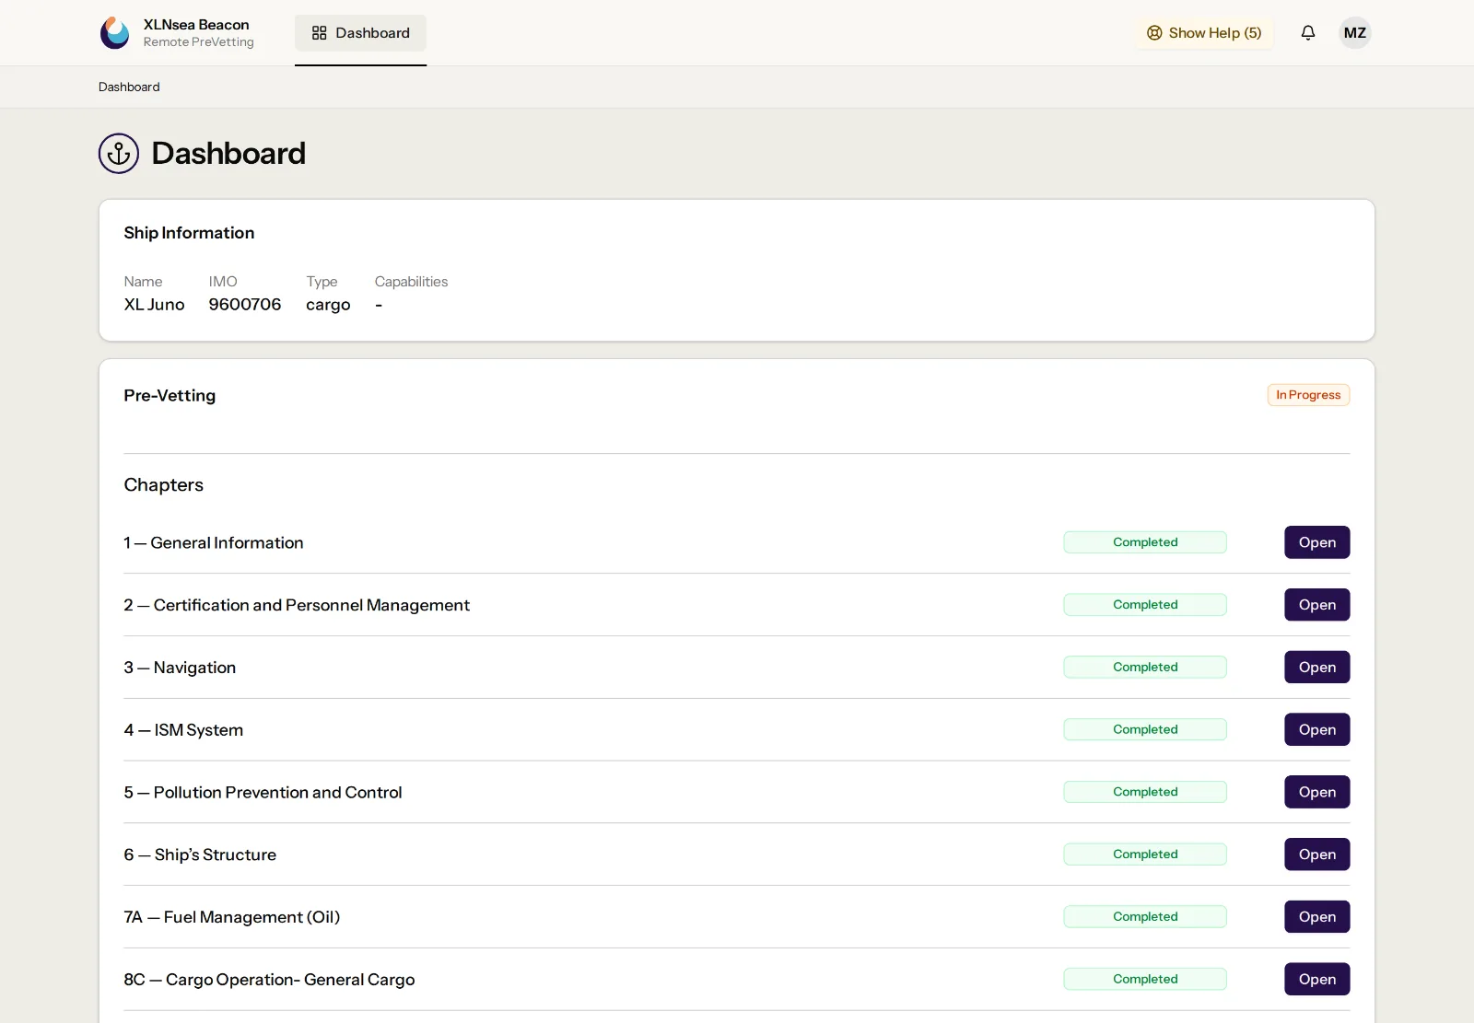This screenshot has height=1023, width=1474.
Task: Click the Capabilities label
Action: (x=411, y=282)
